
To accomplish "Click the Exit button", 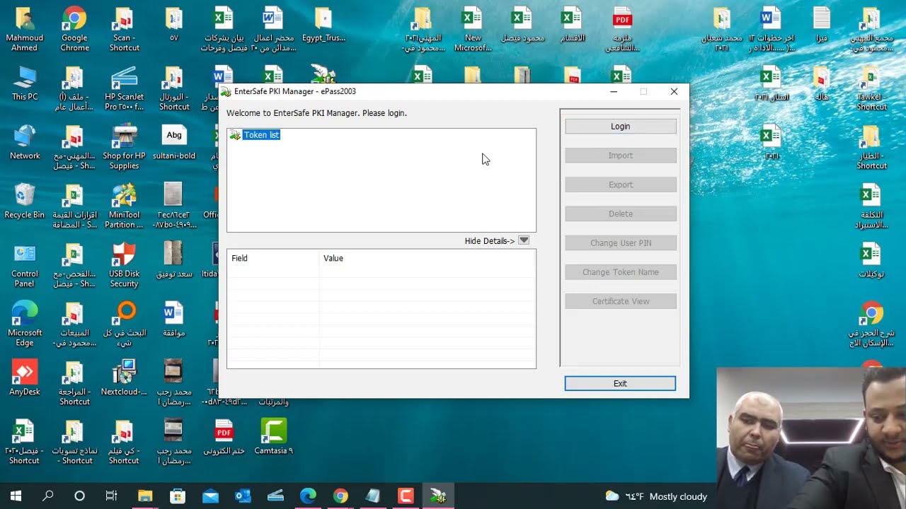I will [x=620, y=383].
